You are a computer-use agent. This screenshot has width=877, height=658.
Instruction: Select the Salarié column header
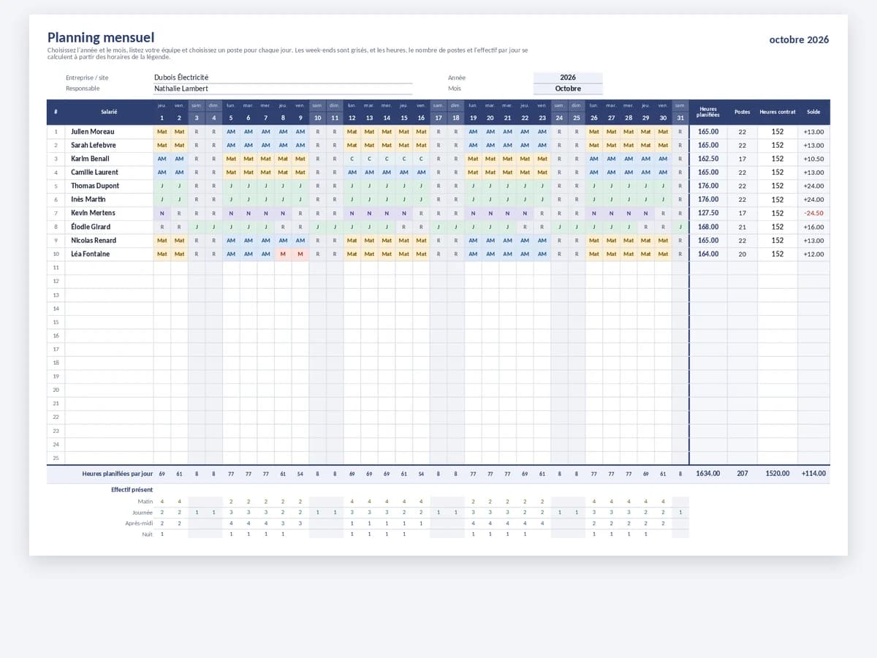pos(109,112)
